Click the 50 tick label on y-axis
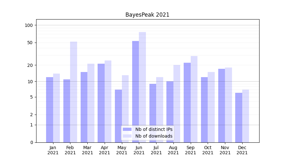 30,43
